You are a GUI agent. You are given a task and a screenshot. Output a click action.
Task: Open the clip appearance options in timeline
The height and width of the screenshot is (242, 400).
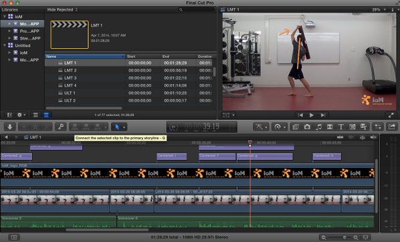tap(365, 237)
